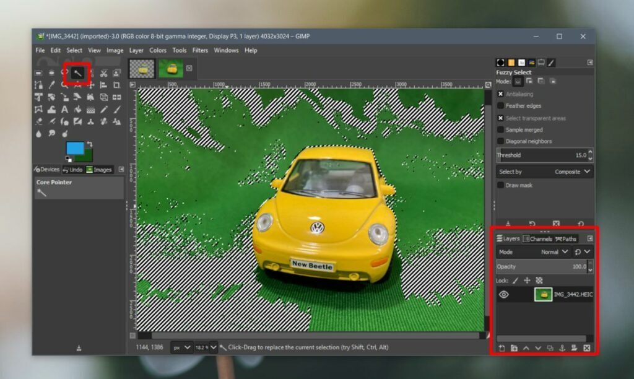Check the Sample merged option
Screen dimensions: 634x379
(x=500, y=129)
